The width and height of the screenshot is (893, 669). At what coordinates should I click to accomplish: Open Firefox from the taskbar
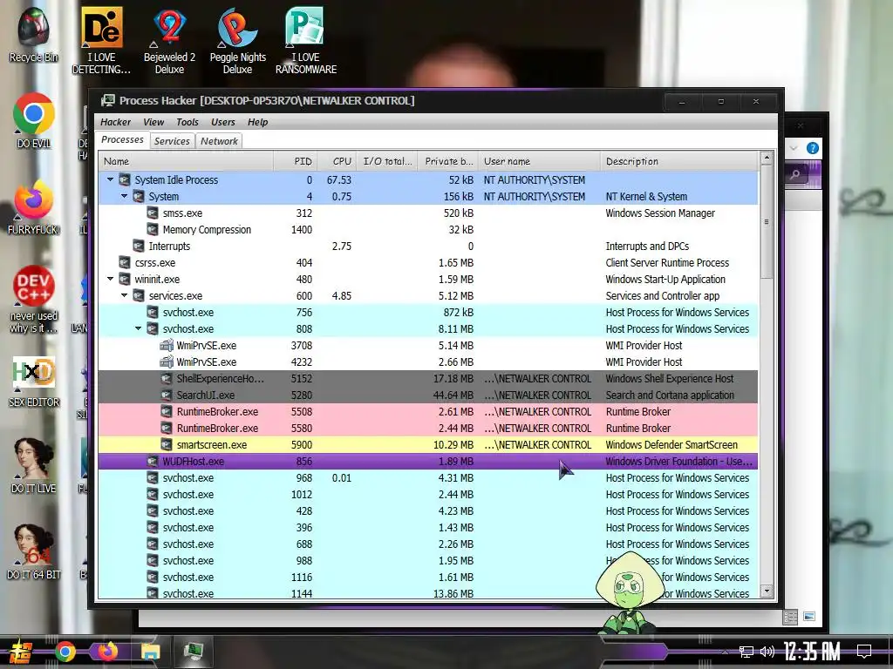click(x=107, y=652)
